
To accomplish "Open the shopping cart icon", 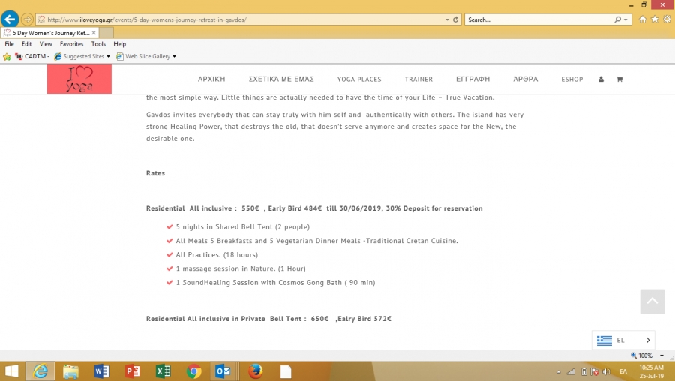I will click(x=619, y=79).
